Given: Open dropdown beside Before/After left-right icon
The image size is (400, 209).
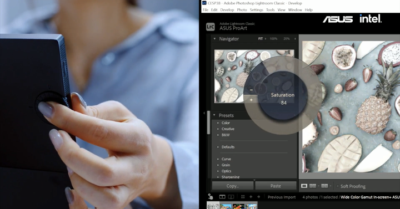Looking at the screenshot, I should click(x=318, y=186).
